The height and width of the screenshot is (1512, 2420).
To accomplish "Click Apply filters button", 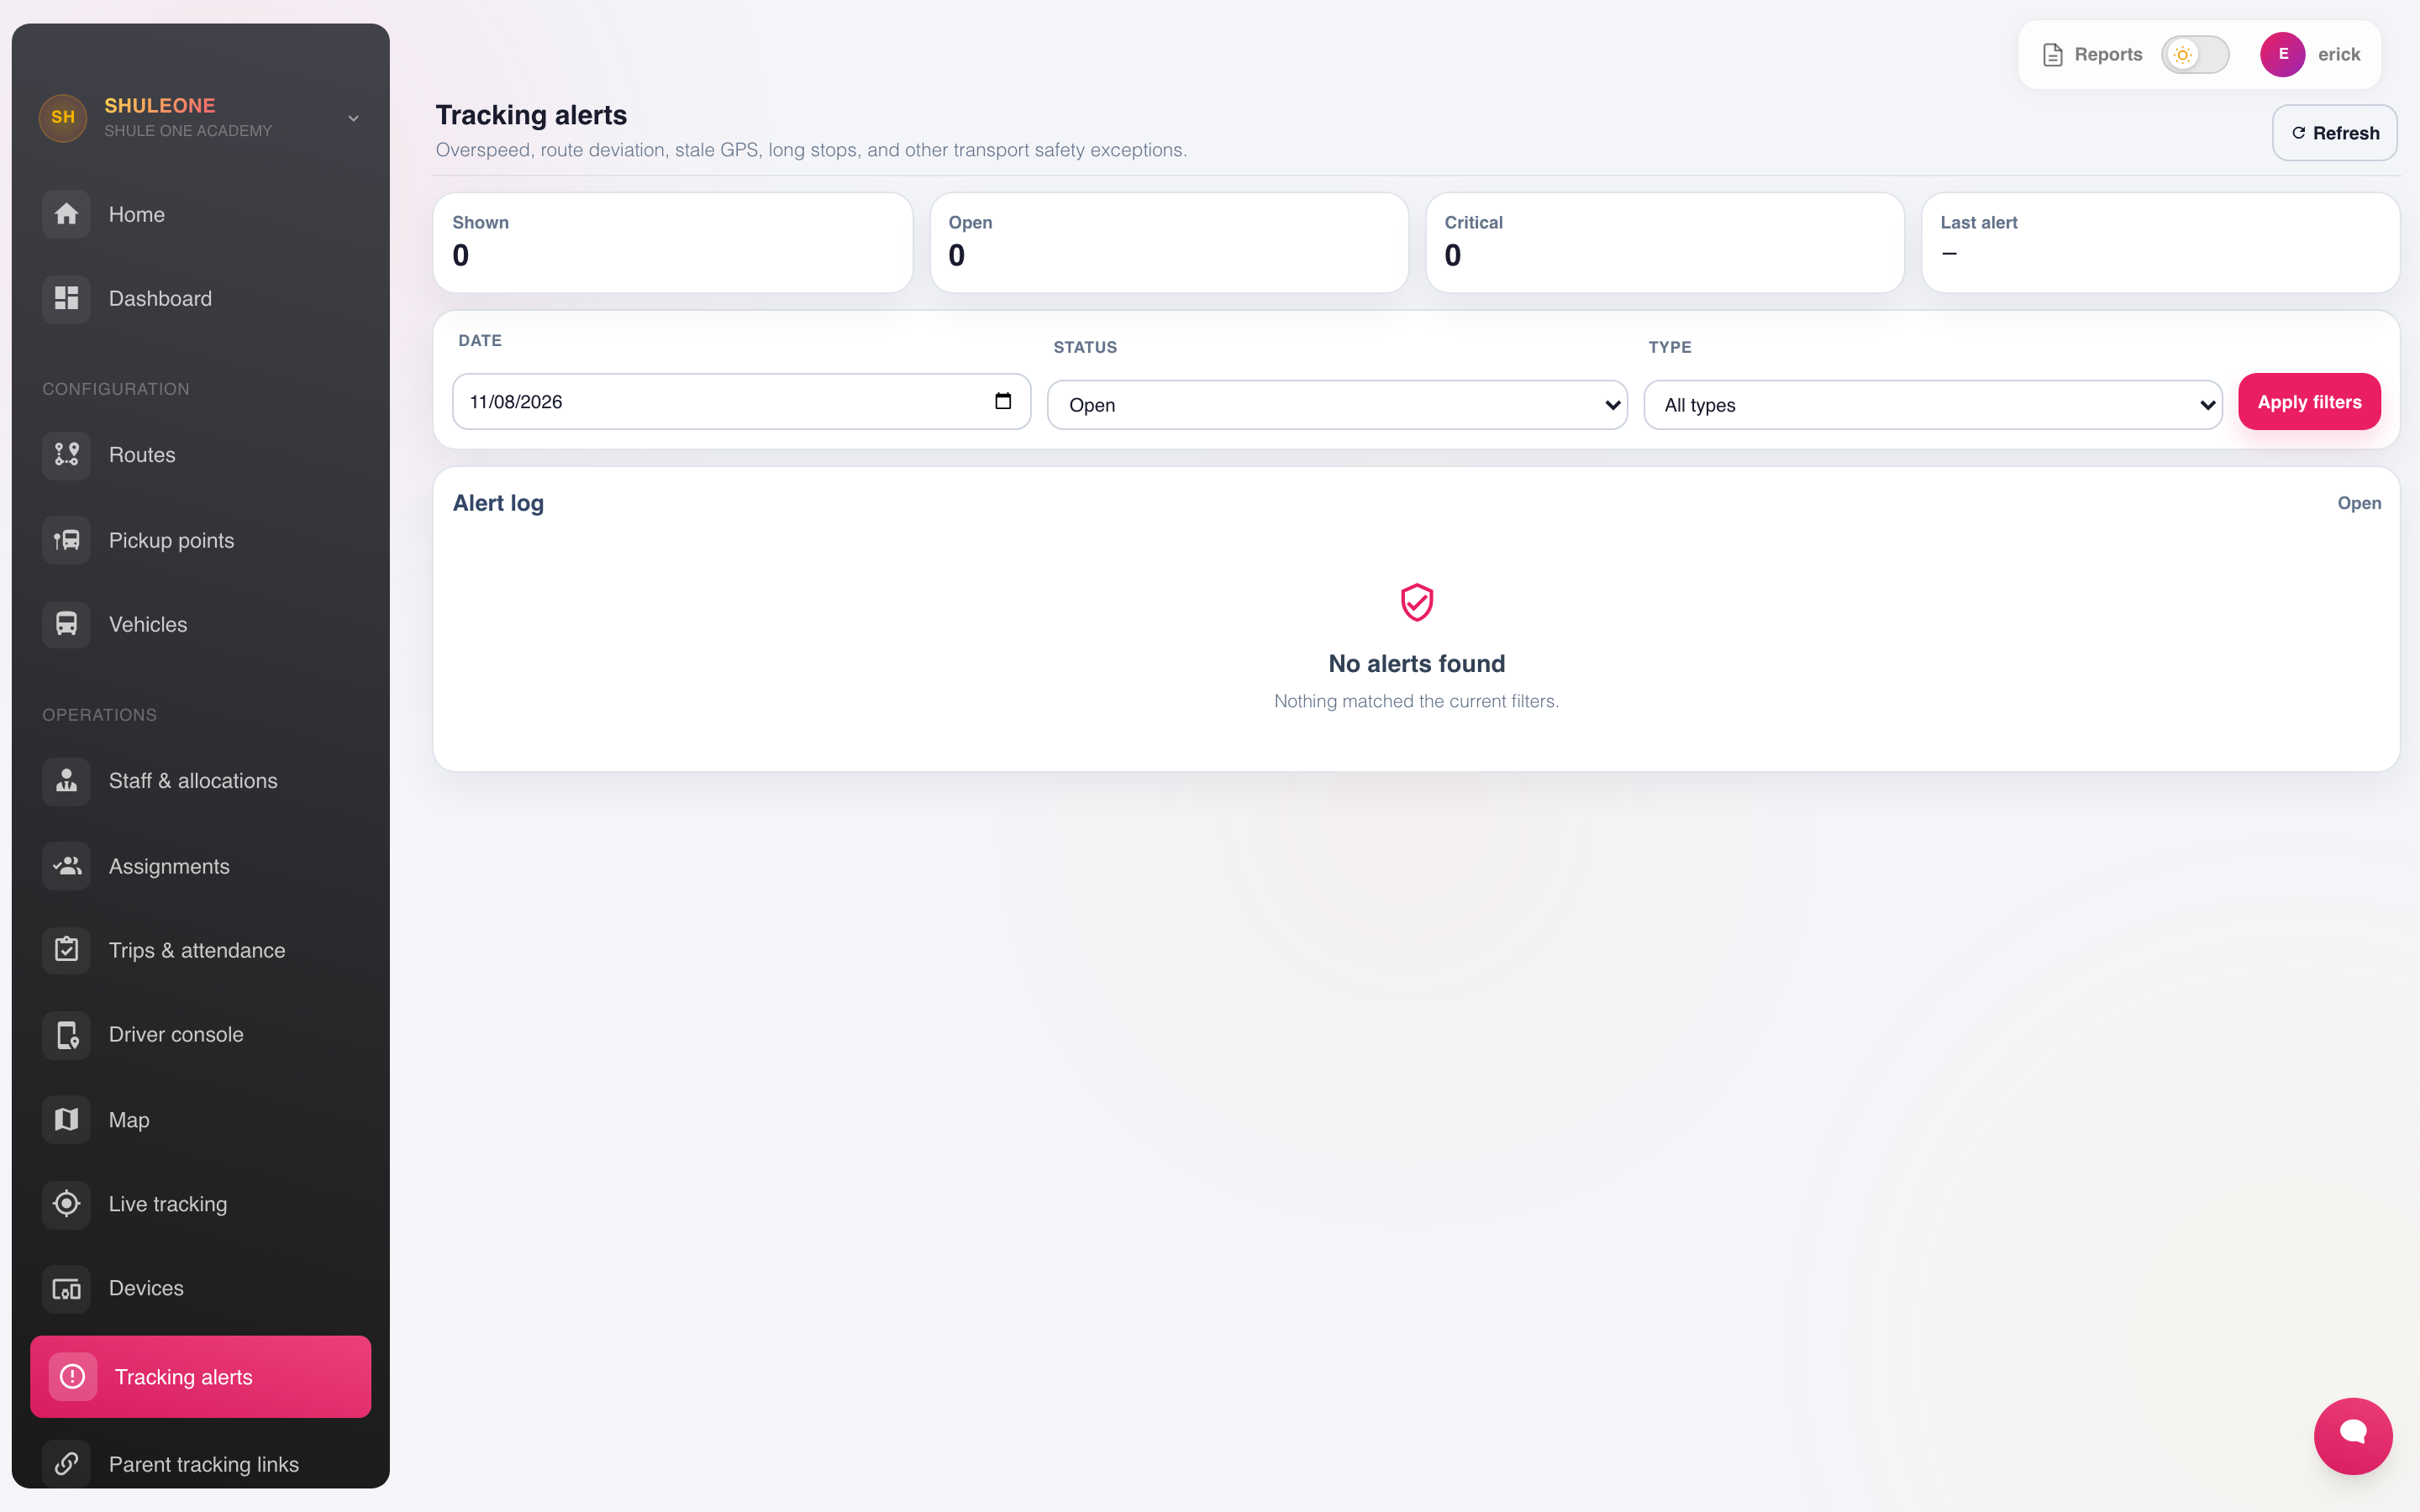I will click(x=2309, y=402).
